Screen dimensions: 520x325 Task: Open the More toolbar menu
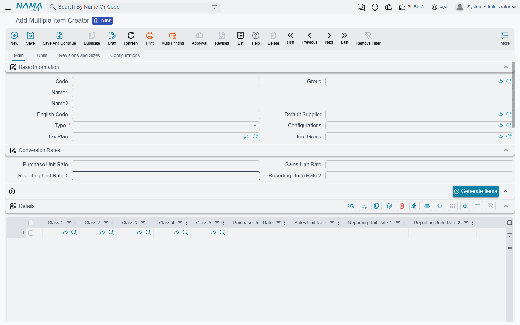(x=505, y=38)
